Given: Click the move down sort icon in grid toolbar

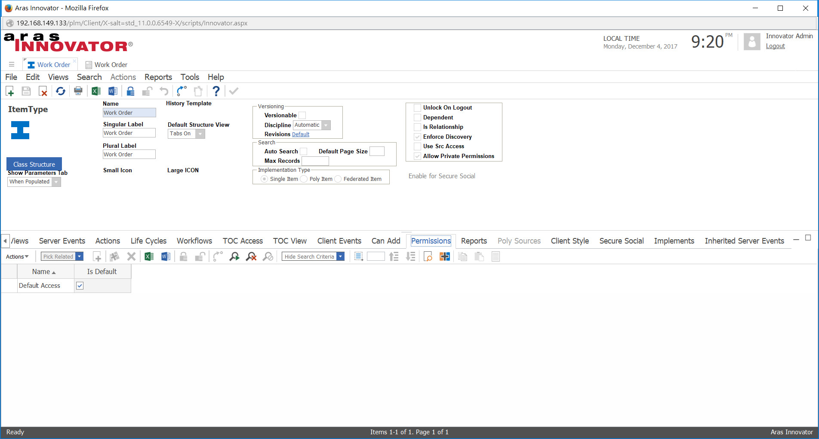Looking at the screenshot, I should [410, 257].
